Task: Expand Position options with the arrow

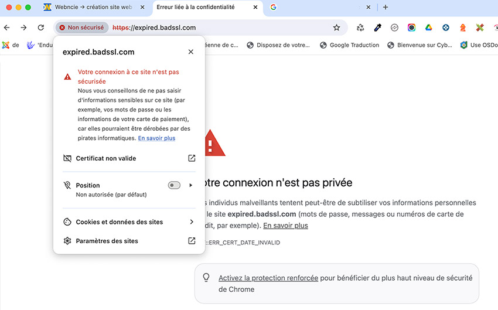Action: click(x=191, y=185)
